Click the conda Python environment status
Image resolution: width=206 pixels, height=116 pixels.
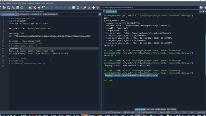click(x=147, y=112)
